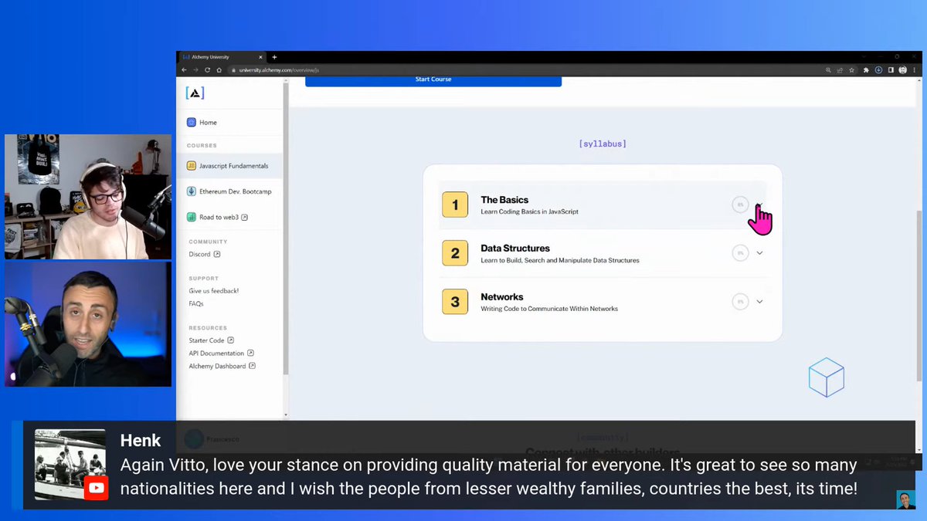Click the number 1 badge of The Basics
927x521 pixels.
click(455, 205)
